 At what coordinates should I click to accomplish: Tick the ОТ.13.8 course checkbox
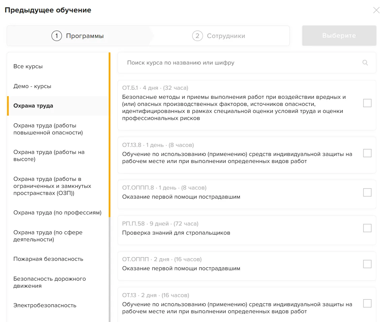367,153
